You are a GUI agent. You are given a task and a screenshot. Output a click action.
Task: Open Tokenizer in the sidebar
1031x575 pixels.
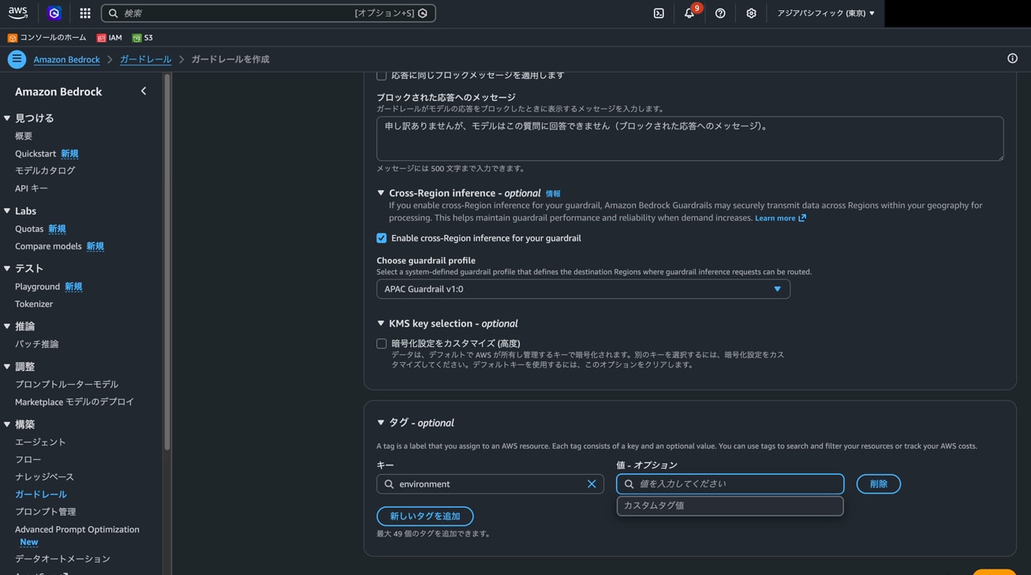click(34, 304)
